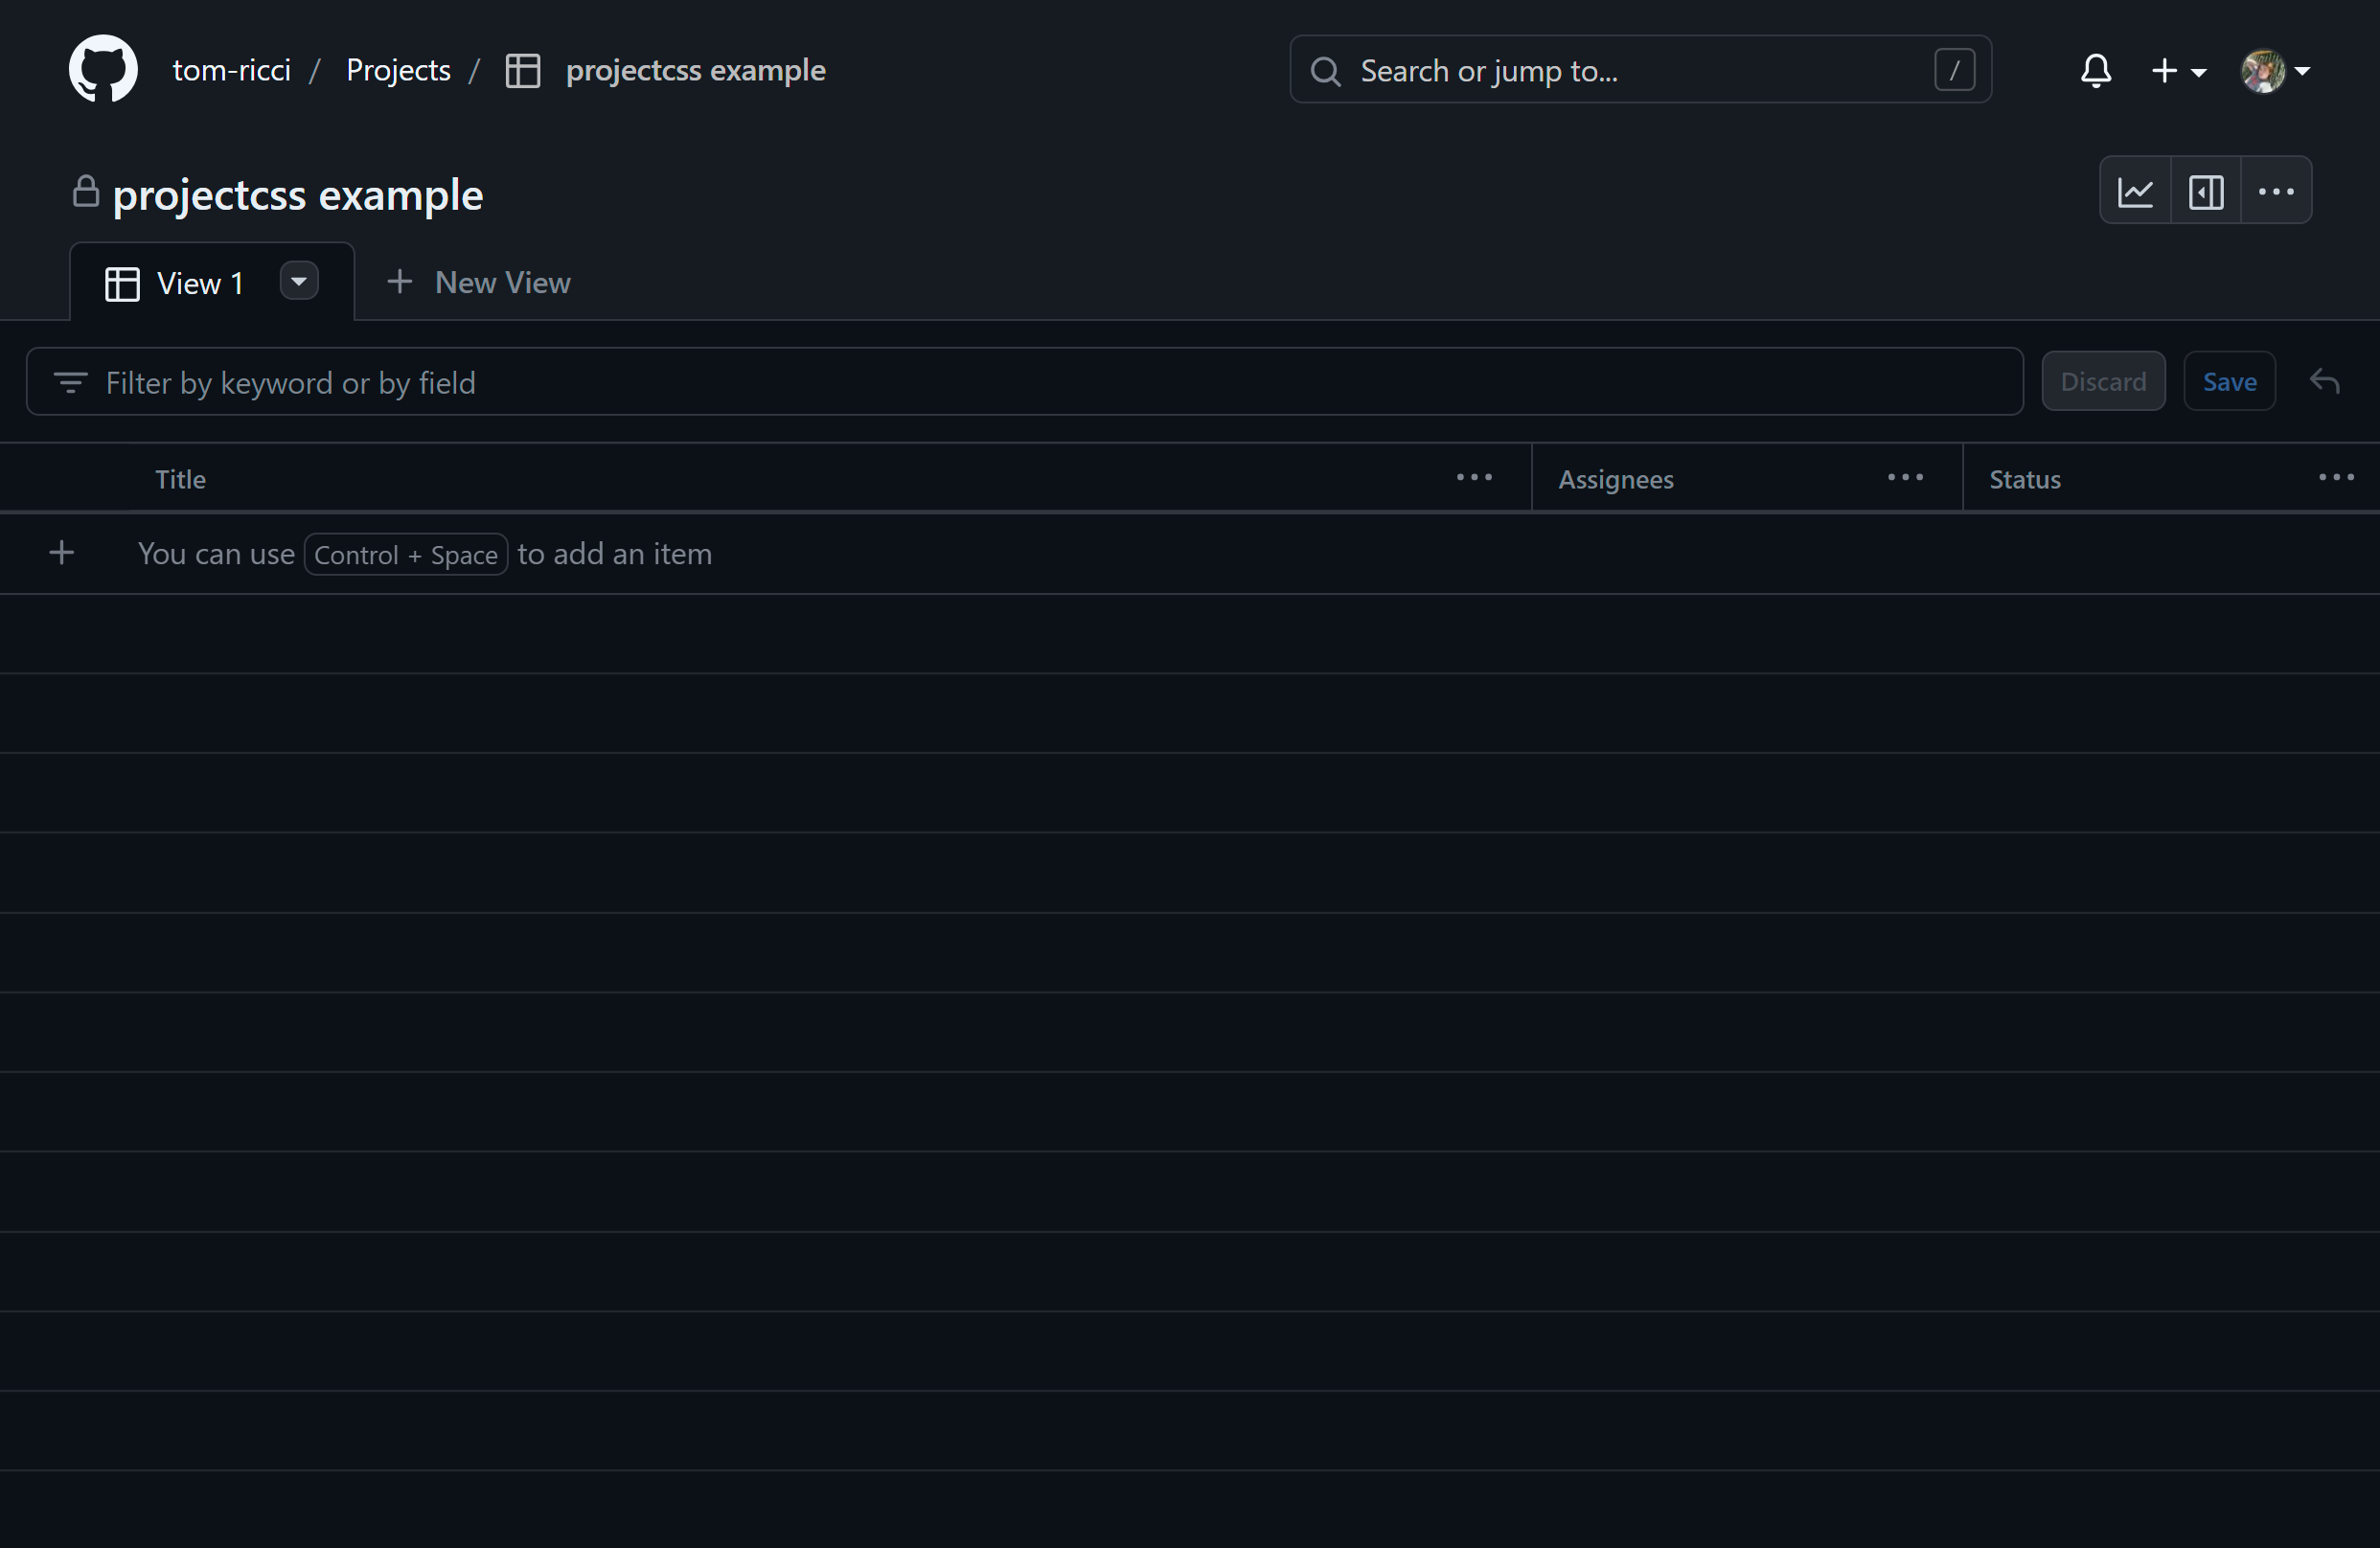Open the View 1 options dropdown
Image resolution: width=2380 pixels, height=1548 pixels.
tap(298, 281)
